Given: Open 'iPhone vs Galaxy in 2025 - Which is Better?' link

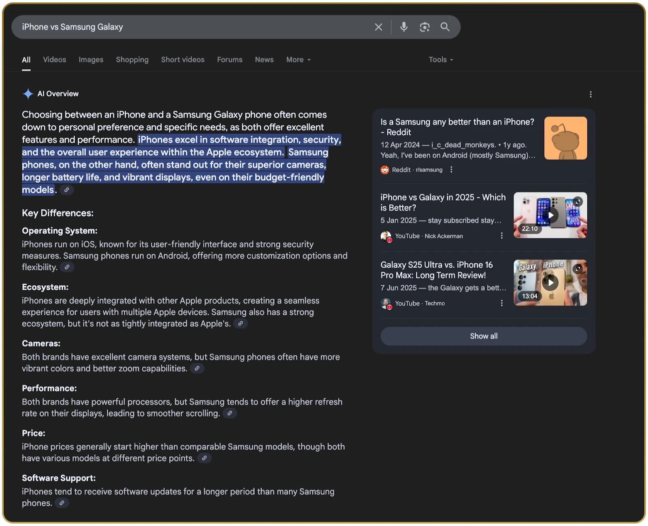Looking at the screenshot, I should pyautogui.click(x=443, y=202).
